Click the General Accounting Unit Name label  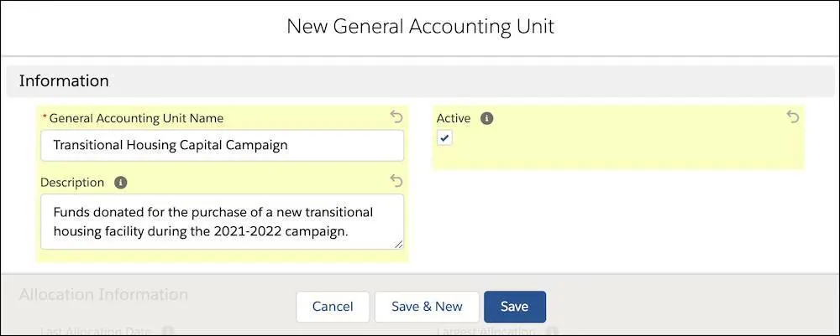136,118
